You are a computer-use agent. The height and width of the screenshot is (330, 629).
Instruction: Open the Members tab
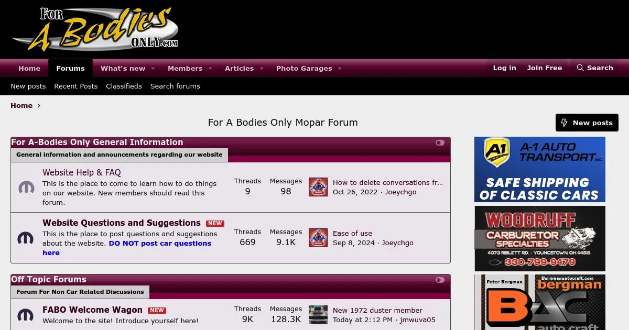click(x=185, y=68)
